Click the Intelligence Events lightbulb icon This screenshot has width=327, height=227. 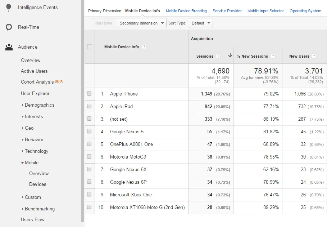[9, 8]
